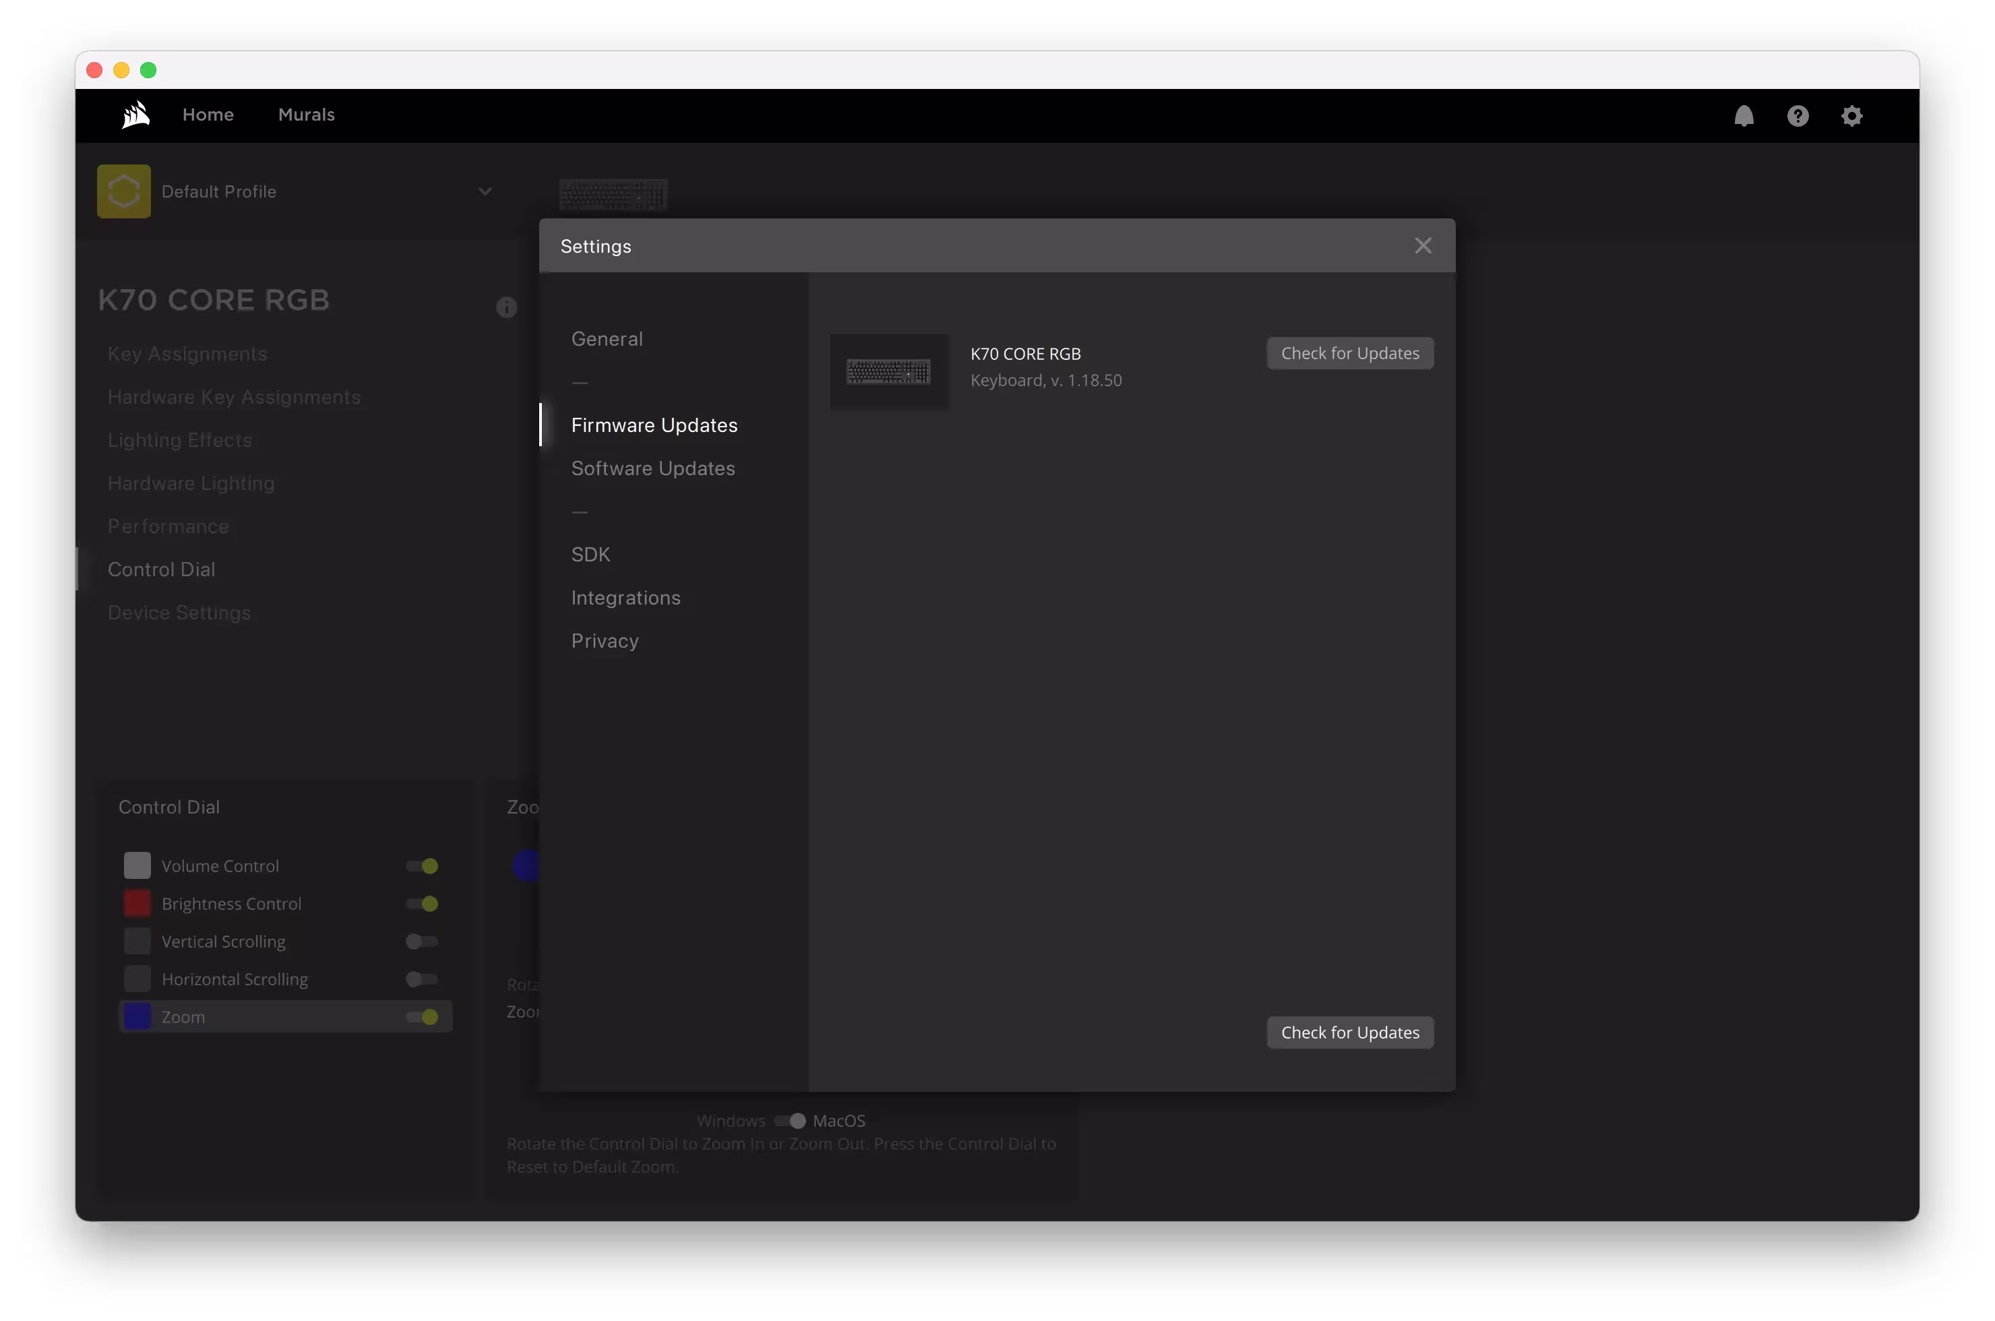Click the MacOS label next to switch
This screenshot has width=1995, height=1321.
[838, 1120]
